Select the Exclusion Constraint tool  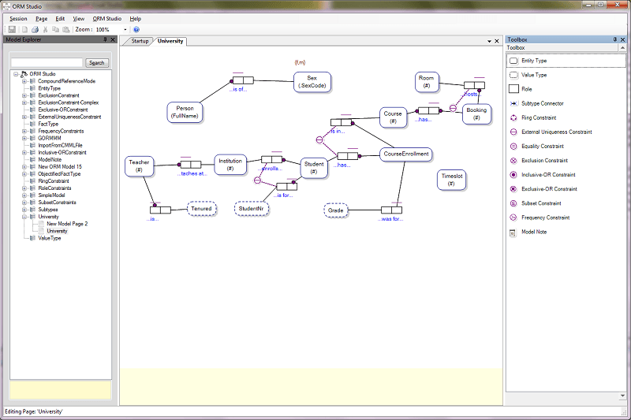[545, 161]
